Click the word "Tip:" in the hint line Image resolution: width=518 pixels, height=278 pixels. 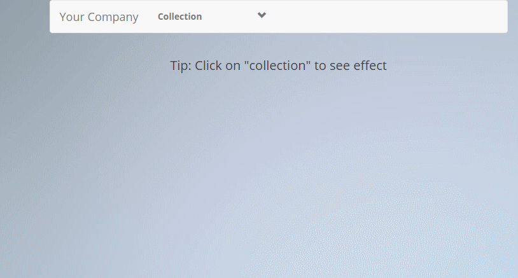click(181, 66)
